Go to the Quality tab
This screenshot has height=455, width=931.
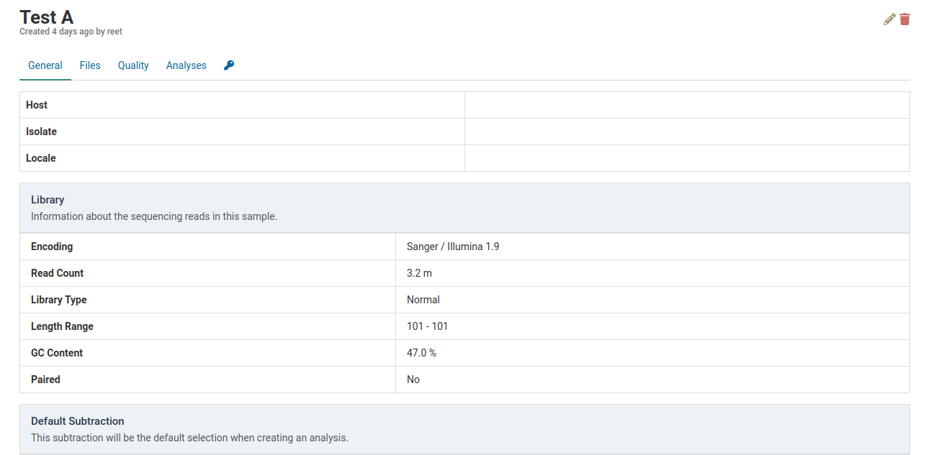pos(133,65)
